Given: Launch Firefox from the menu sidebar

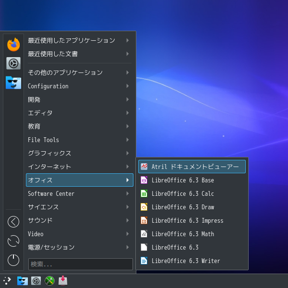Looking at the screenshot, I should (13, 45).
